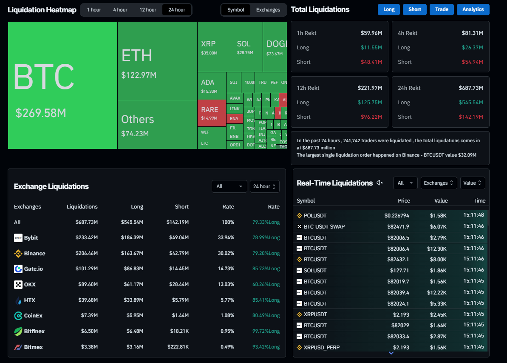
Task: Click the LINK heatmap tile
Action: [235, 109]
